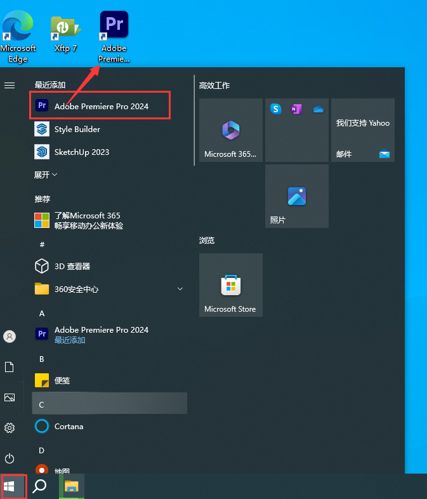Launch Adobe Premiere Pro 2024 from recently added
Screen dimensions: 427x499
pyautogui.click(x=100, y=106)
